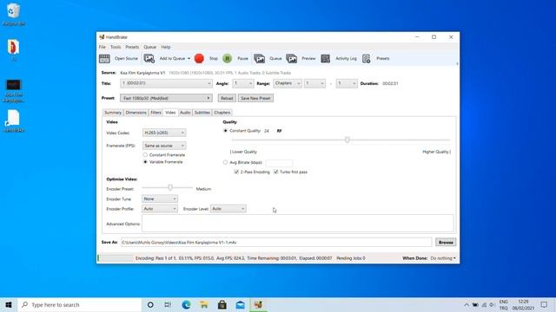The image size is (556, 312).
Task: Open the Preset dropdown Fast 1080p30
Action: tap(166, 98)
